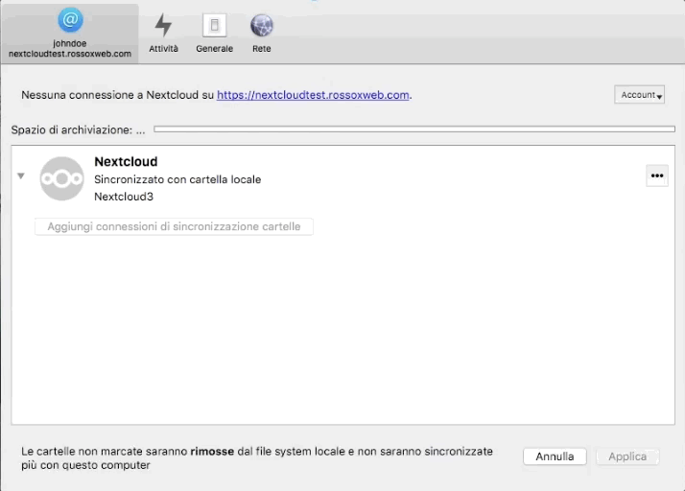685x491 pixels.
Task: Open the Rete network tab
Action: [261, 34]
